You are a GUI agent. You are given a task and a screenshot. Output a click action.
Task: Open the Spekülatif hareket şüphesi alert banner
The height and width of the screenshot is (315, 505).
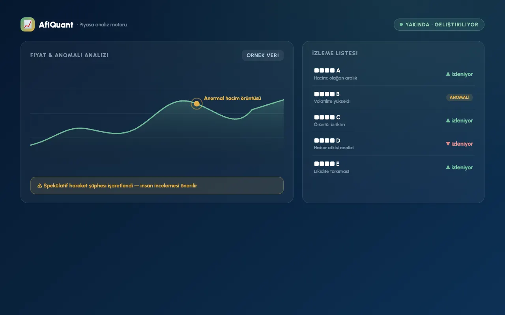pyautogui.click(x=157, y=185)
